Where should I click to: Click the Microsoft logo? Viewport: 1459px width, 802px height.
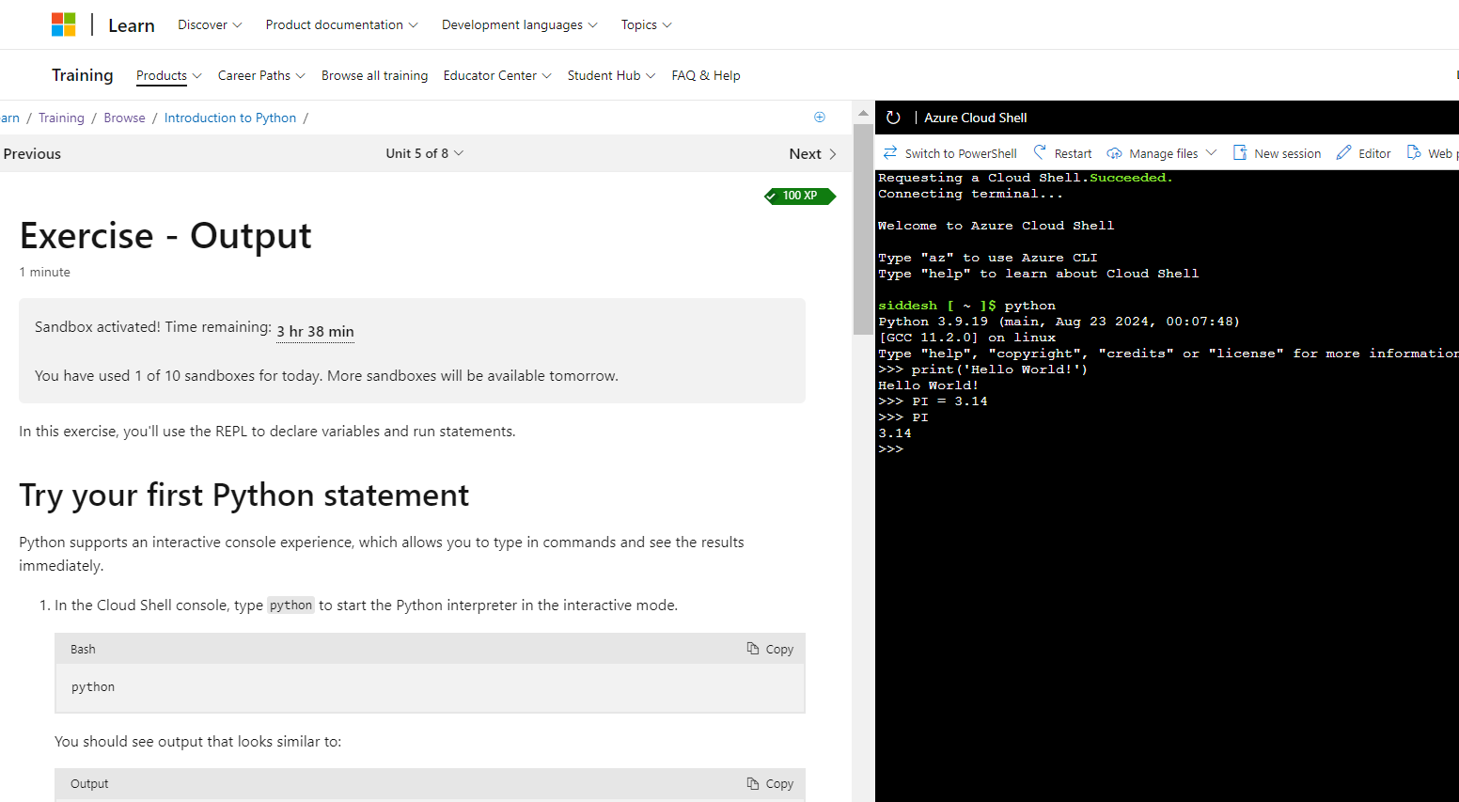pyautogui.click(x=63, y=24)
